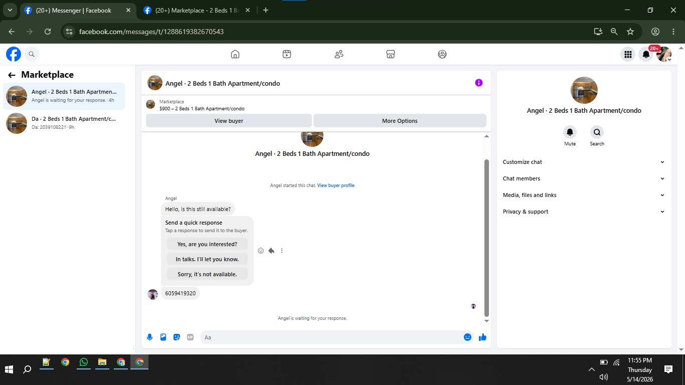Choose a sticker from the sticker icon
The height and width of the screenshot is (385, 685).
[177, 337]
